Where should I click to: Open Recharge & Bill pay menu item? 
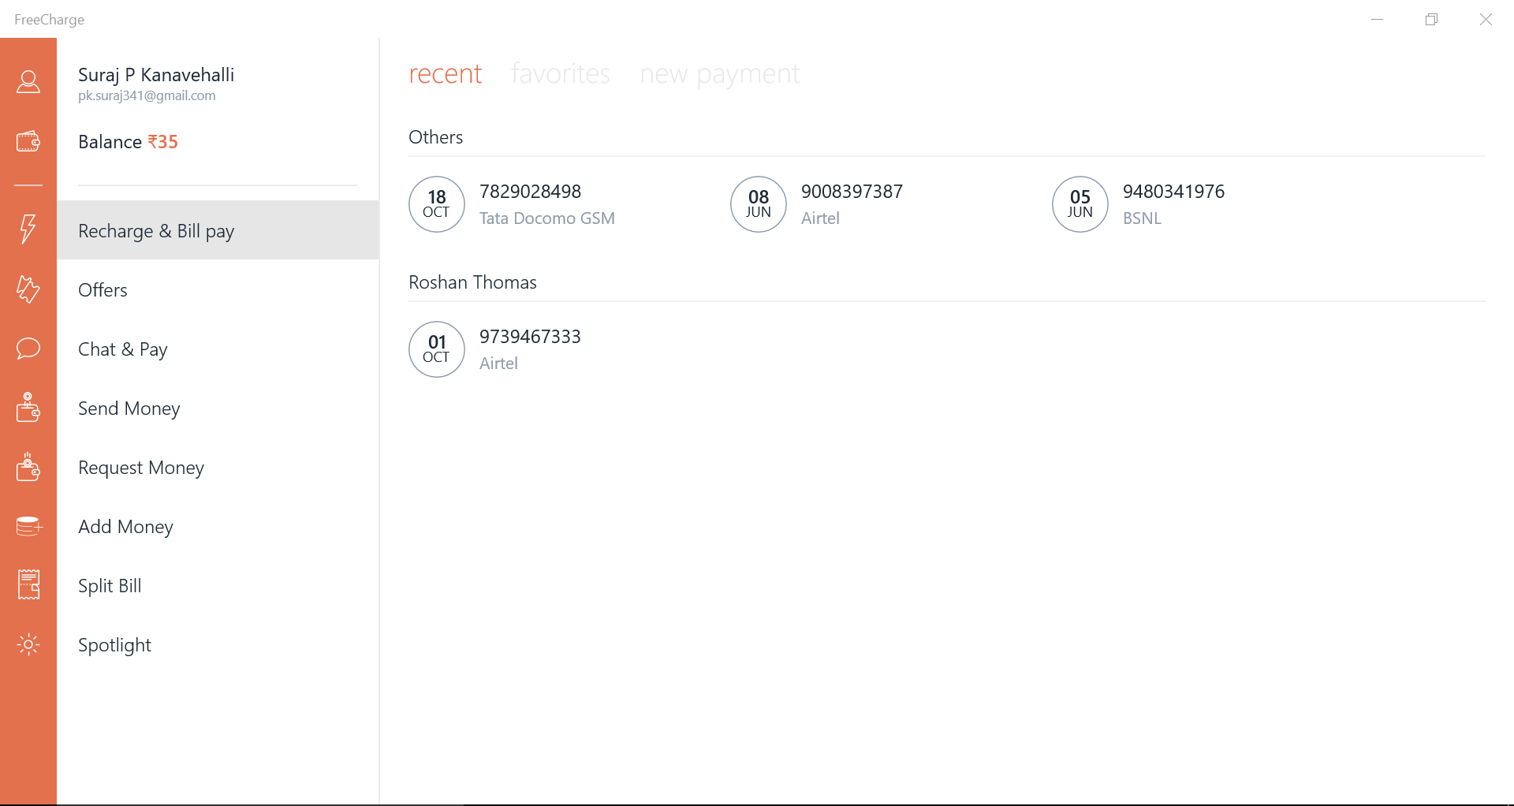[x=218, y=230]
